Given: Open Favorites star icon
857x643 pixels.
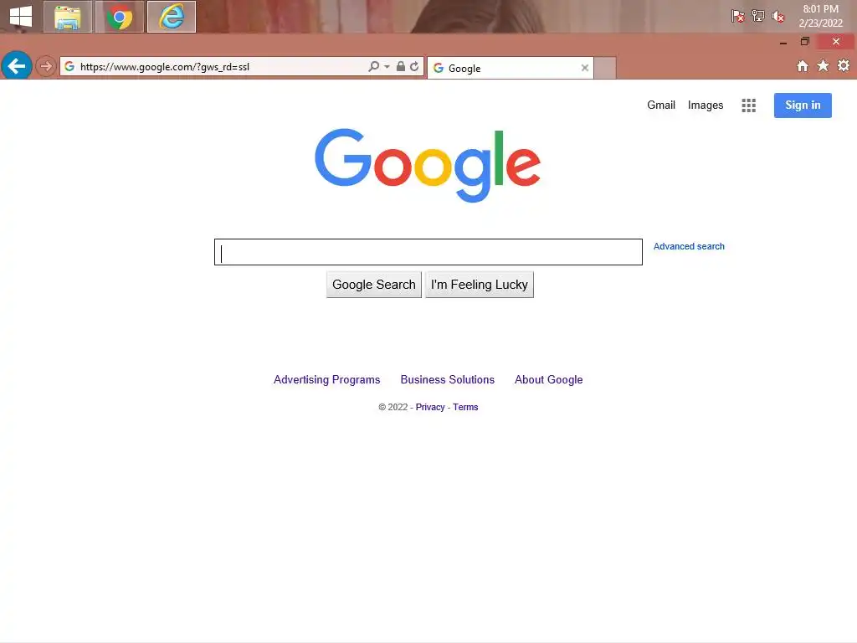Looking at the screenshot, I should (824, 66).
